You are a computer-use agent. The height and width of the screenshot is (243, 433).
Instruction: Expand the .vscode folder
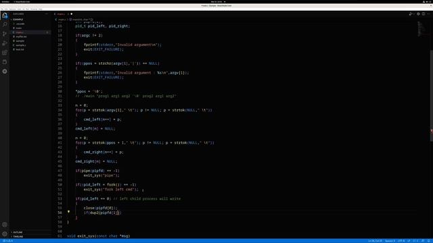pyautogui.click(x=20, y=24)
